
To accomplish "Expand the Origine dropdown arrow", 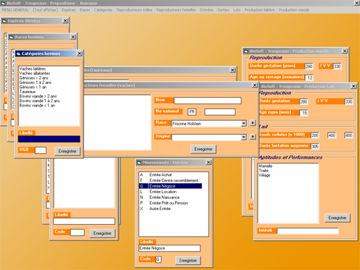I will tap(244, 137).
